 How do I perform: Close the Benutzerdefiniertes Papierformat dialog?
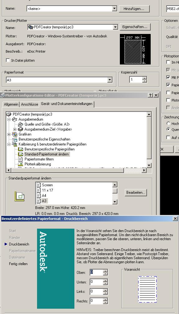[175, 218]
